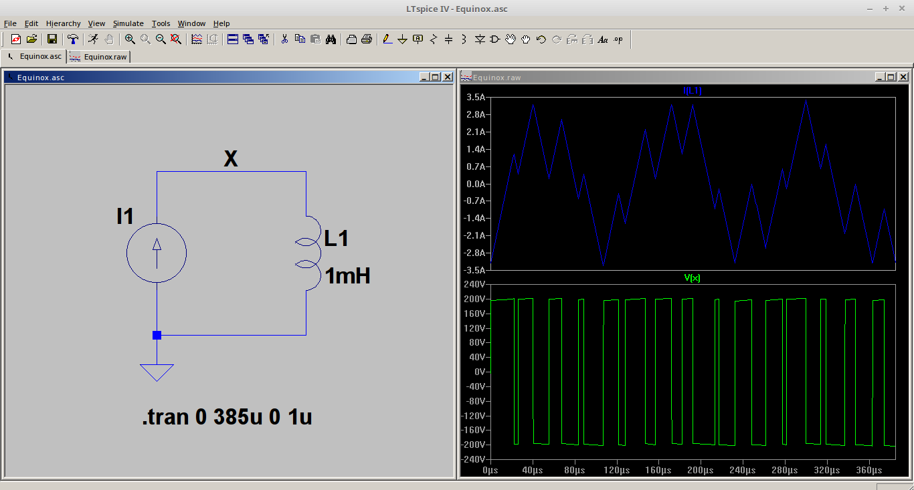Viewport: 914px width, 490px height.
Task: Click the Run simulation icon
Action: (x=94, y=39)
